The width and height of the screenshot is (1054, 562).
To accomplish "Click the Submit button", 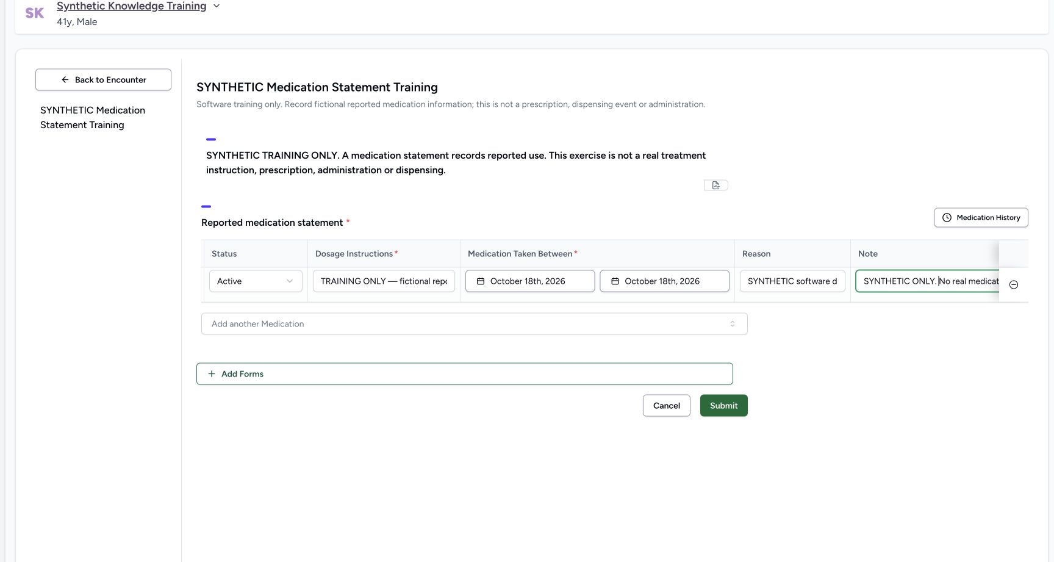I will 724,406.
